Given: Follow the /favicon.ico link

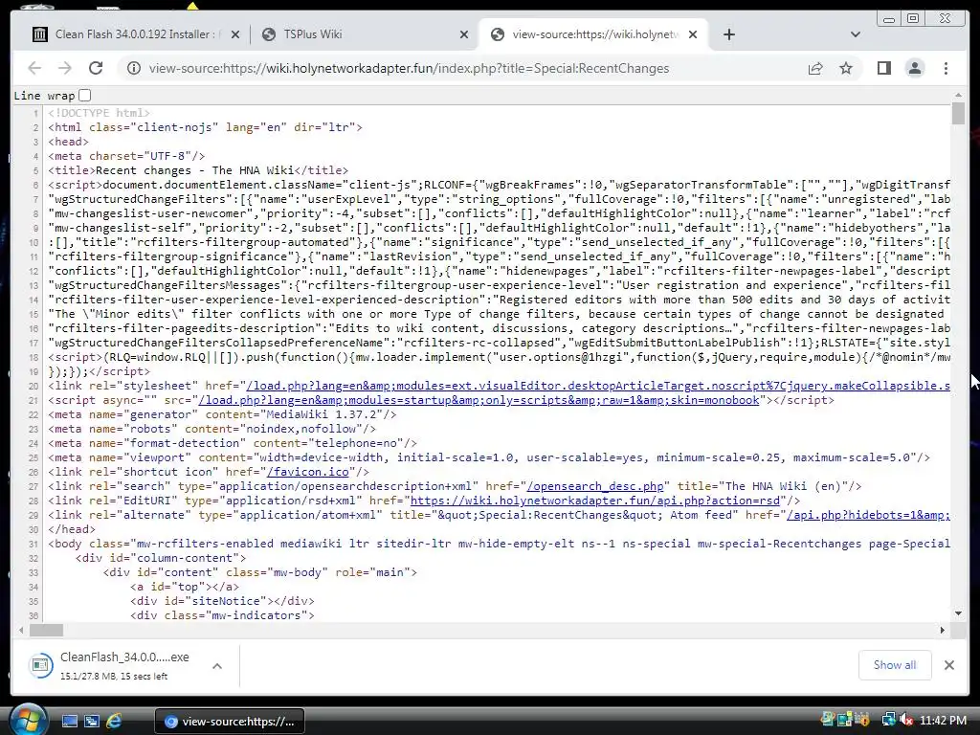Looking at the screenshot, I should tap(309, 472).
